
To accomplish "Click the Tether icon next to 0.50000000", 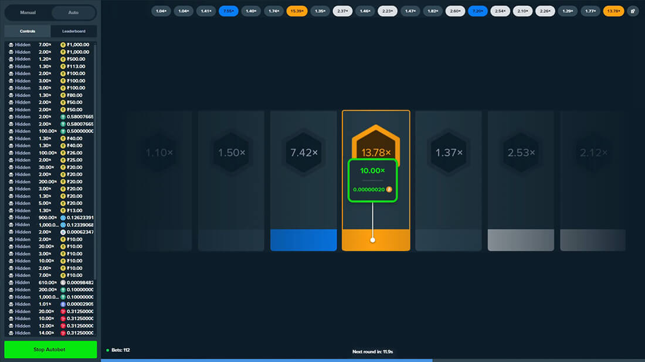I will point(63,131).
